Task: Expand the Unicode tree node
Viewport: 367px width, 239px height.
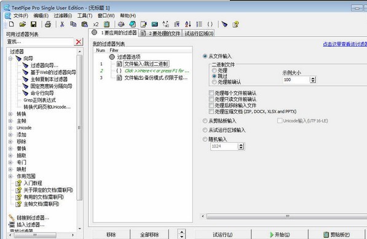Action: 10,128
